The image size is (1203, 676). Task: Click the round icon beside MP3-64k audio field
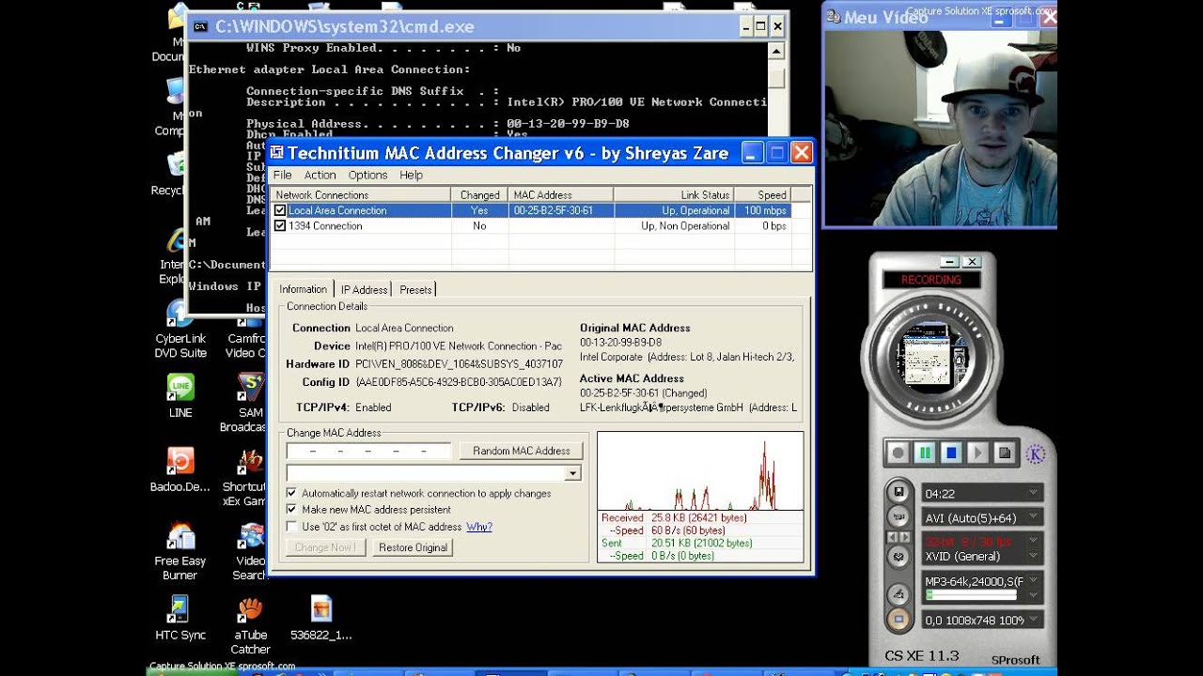point(898,593)
